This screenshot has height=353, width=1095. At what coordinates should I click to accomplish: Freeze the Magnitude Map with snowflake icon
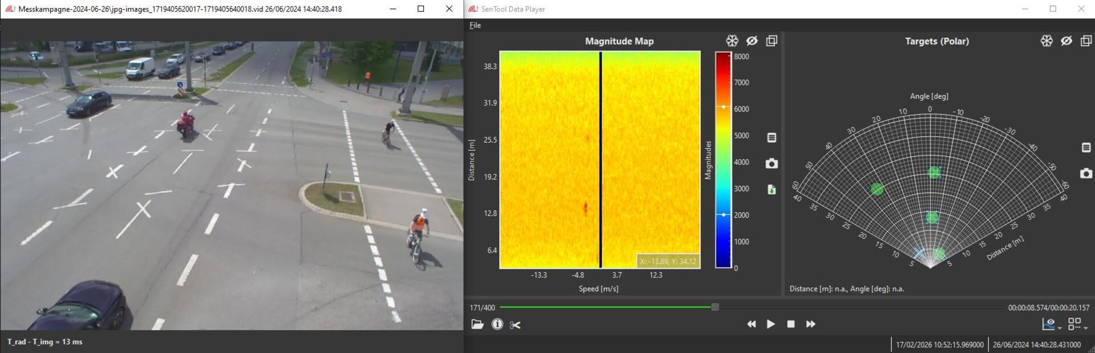click(x=732, y=40)
